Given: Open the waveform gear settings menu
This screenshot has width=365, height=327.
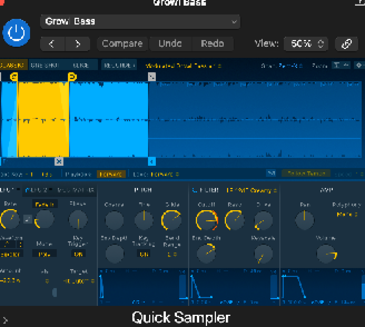Looking at the screenshot, I should tap(358, 65).
